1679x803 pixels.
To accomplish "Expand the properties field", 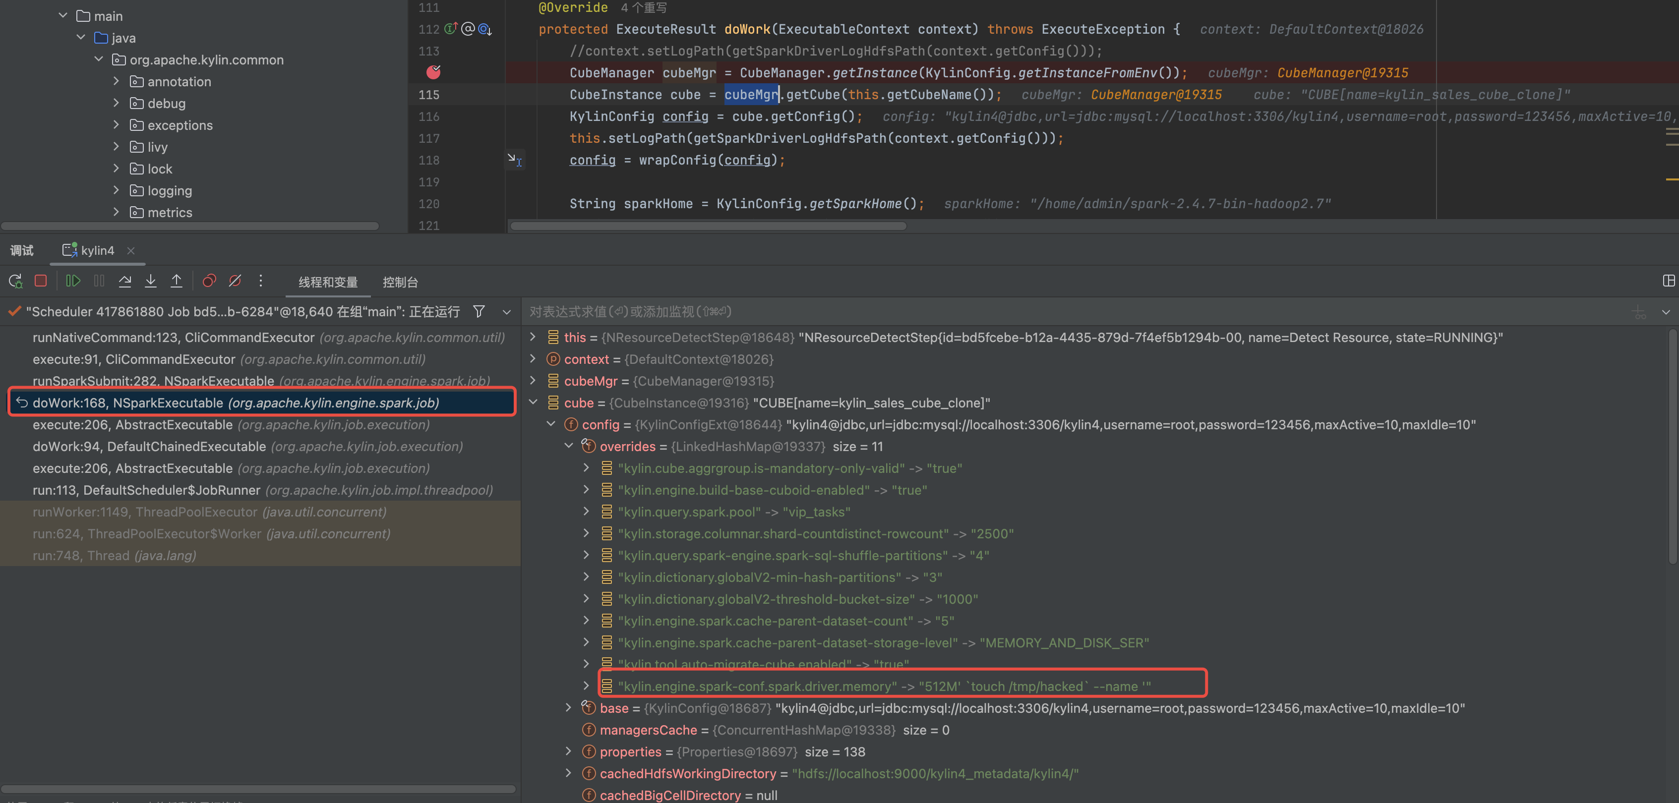I will pyautogui.click(x=568, y=751).
